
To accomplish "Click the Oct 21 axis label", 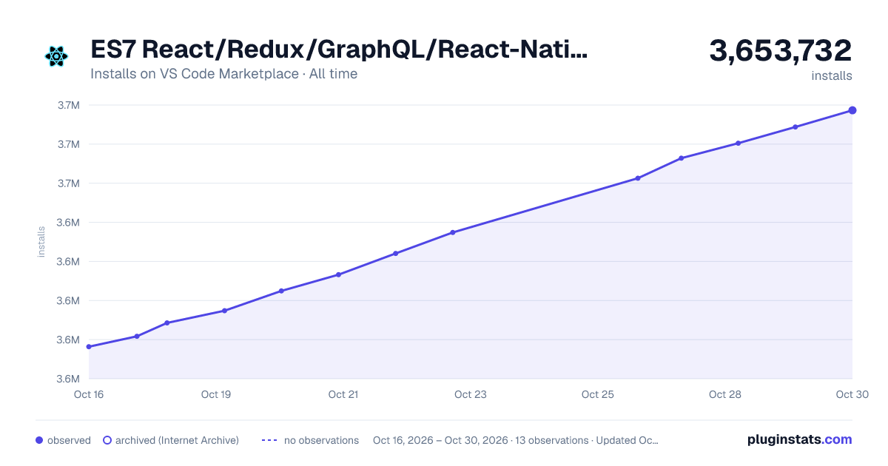I will click(343, 394).
